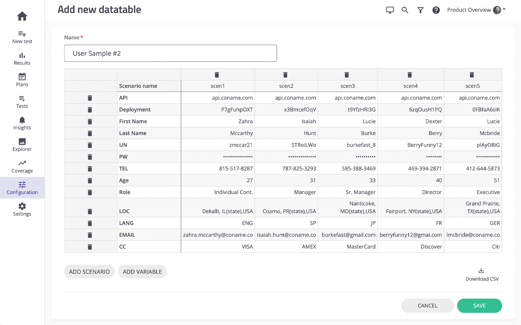The width and height of the screenshot is (521, 325).
Task: Open the help menu
Action: pos(436,10)
